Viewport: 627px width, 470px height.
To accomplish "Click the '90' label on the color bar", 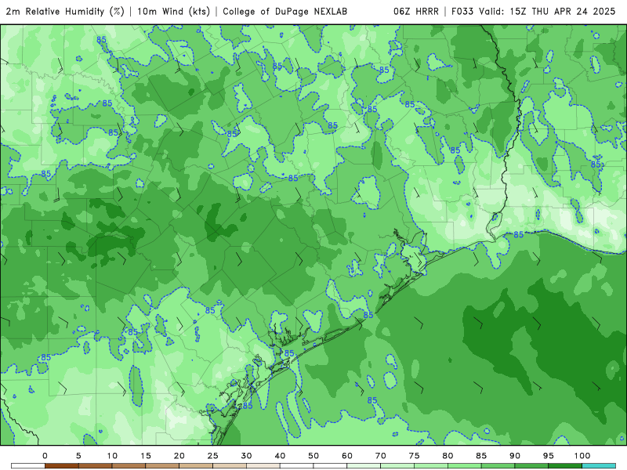I will click(515, 456).
